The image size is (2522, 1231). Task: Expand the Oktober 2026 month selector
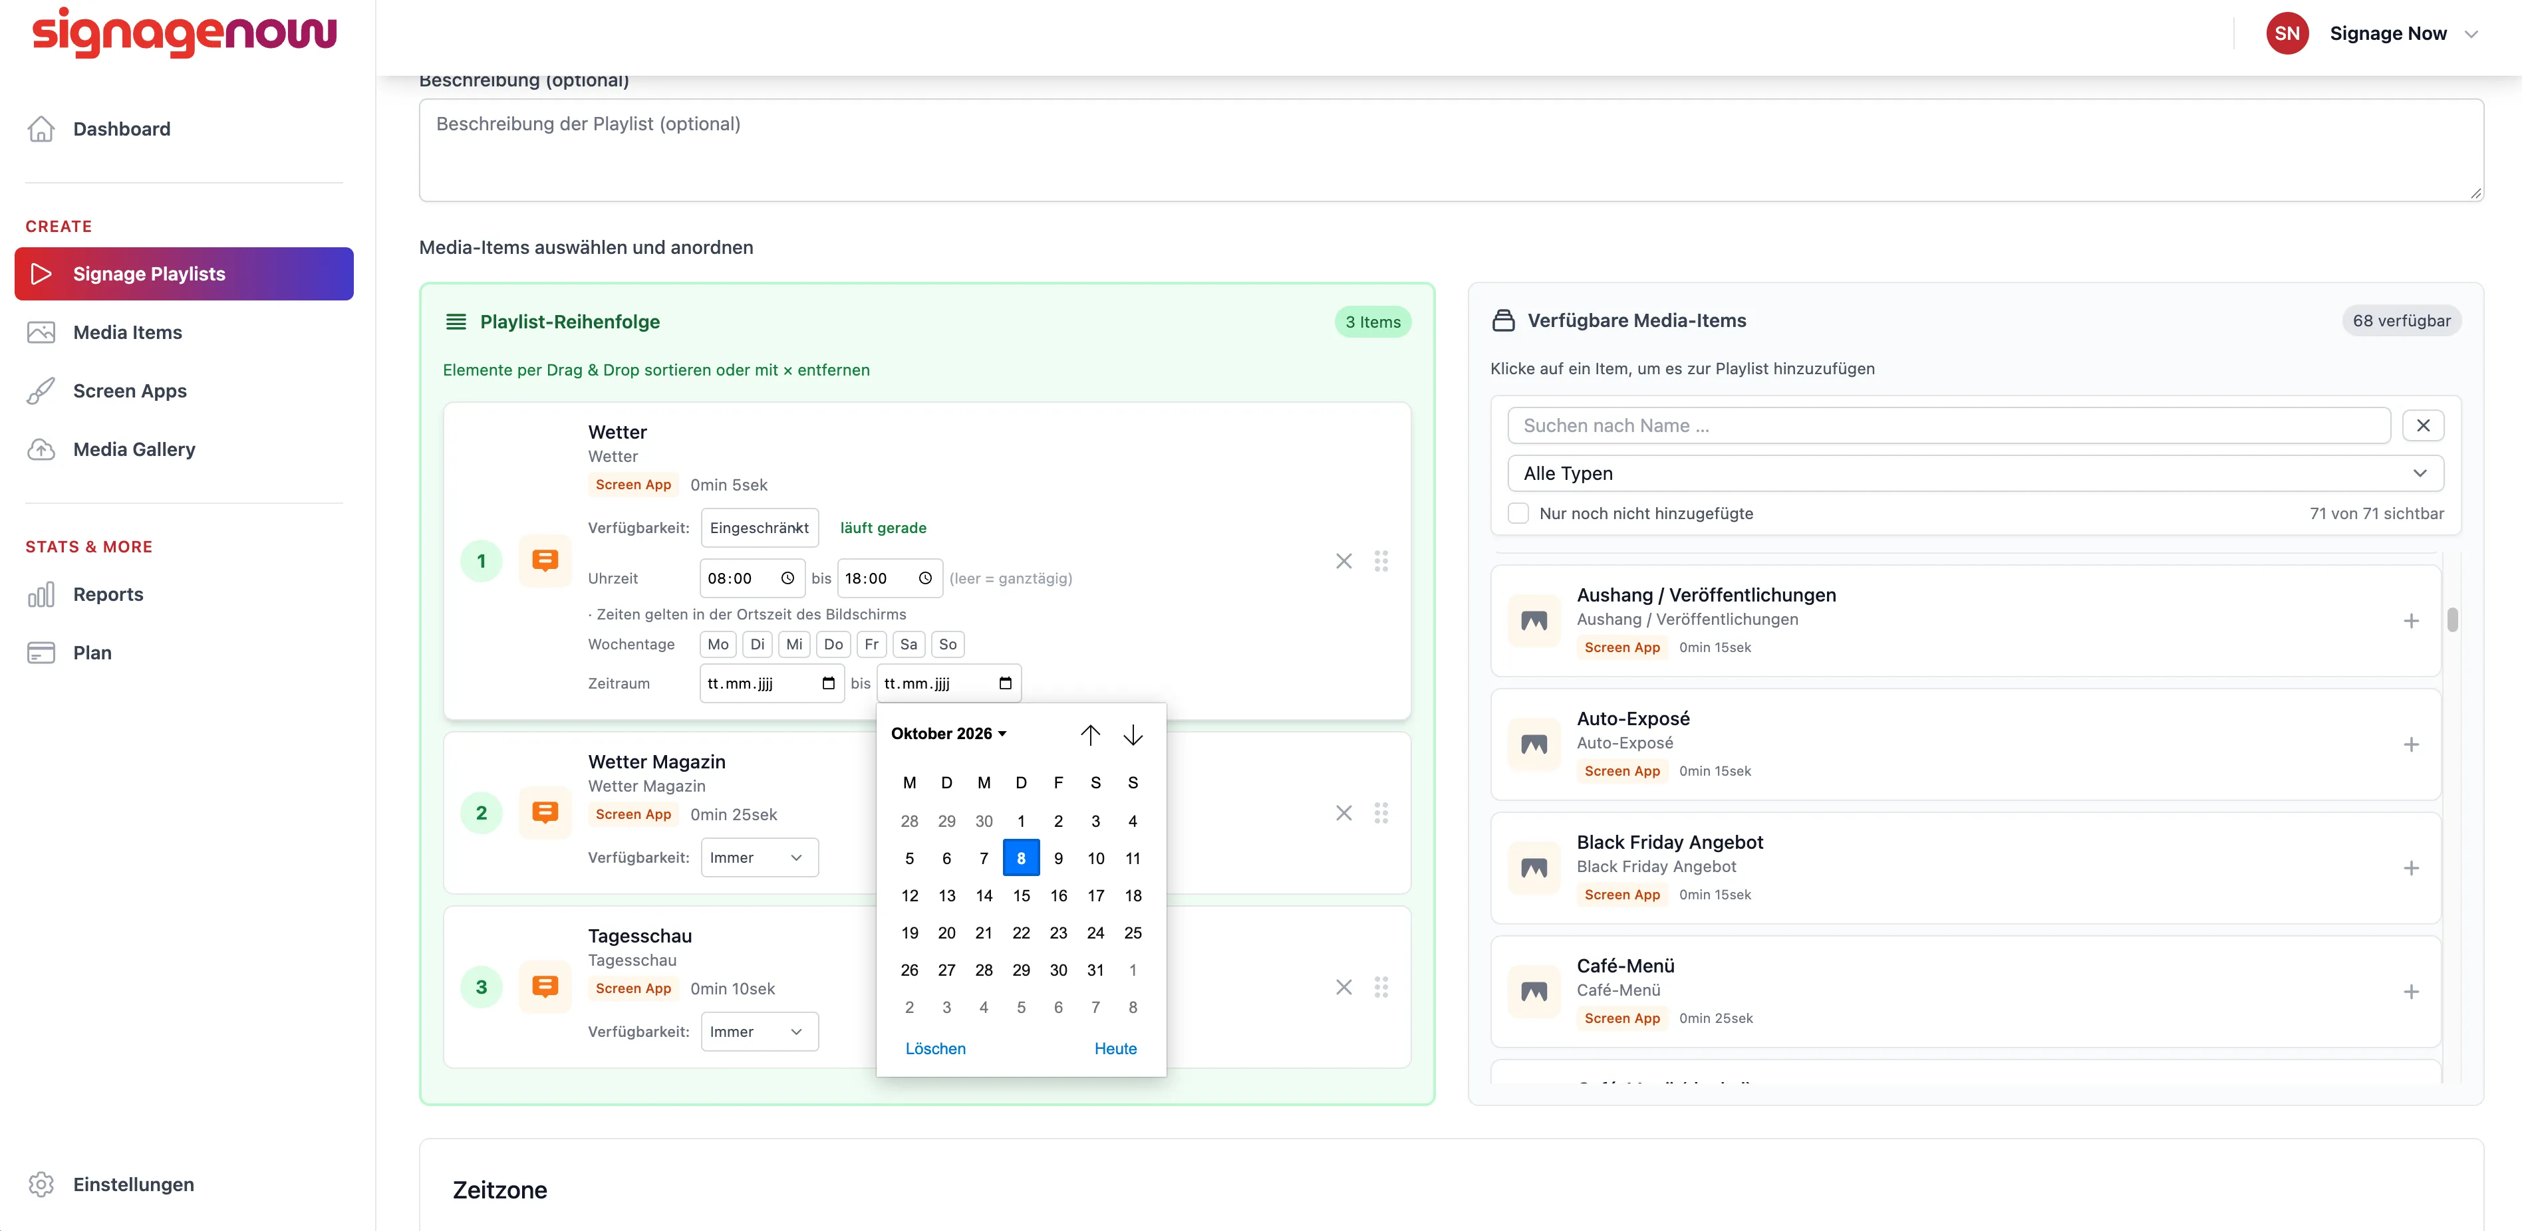tap(948, 734)
